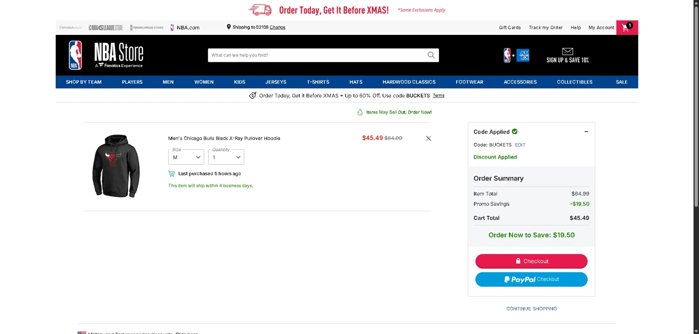Viewport: 699px width, 334px height.
Task: Open the hoodie product title link
Action: 224,138
